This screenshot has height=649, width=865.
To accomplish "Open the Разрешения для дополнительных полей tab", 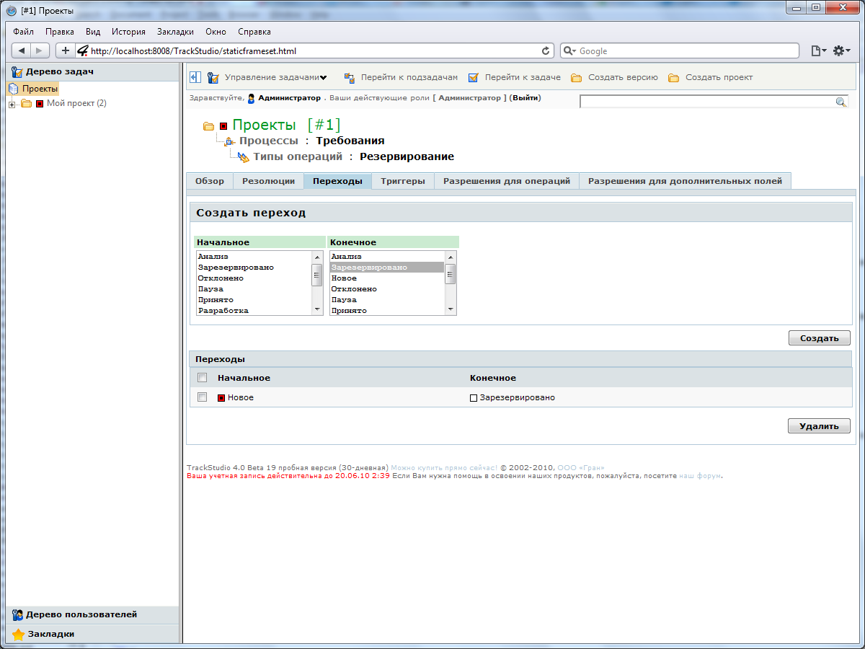I will coord(685,181).
